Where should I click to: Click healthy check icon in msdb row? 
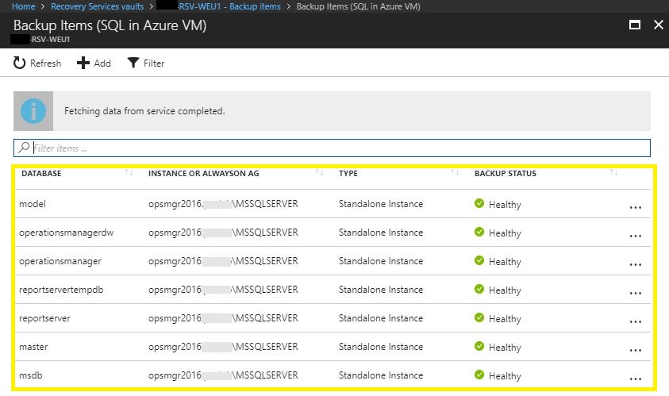[x=479, y=375]
